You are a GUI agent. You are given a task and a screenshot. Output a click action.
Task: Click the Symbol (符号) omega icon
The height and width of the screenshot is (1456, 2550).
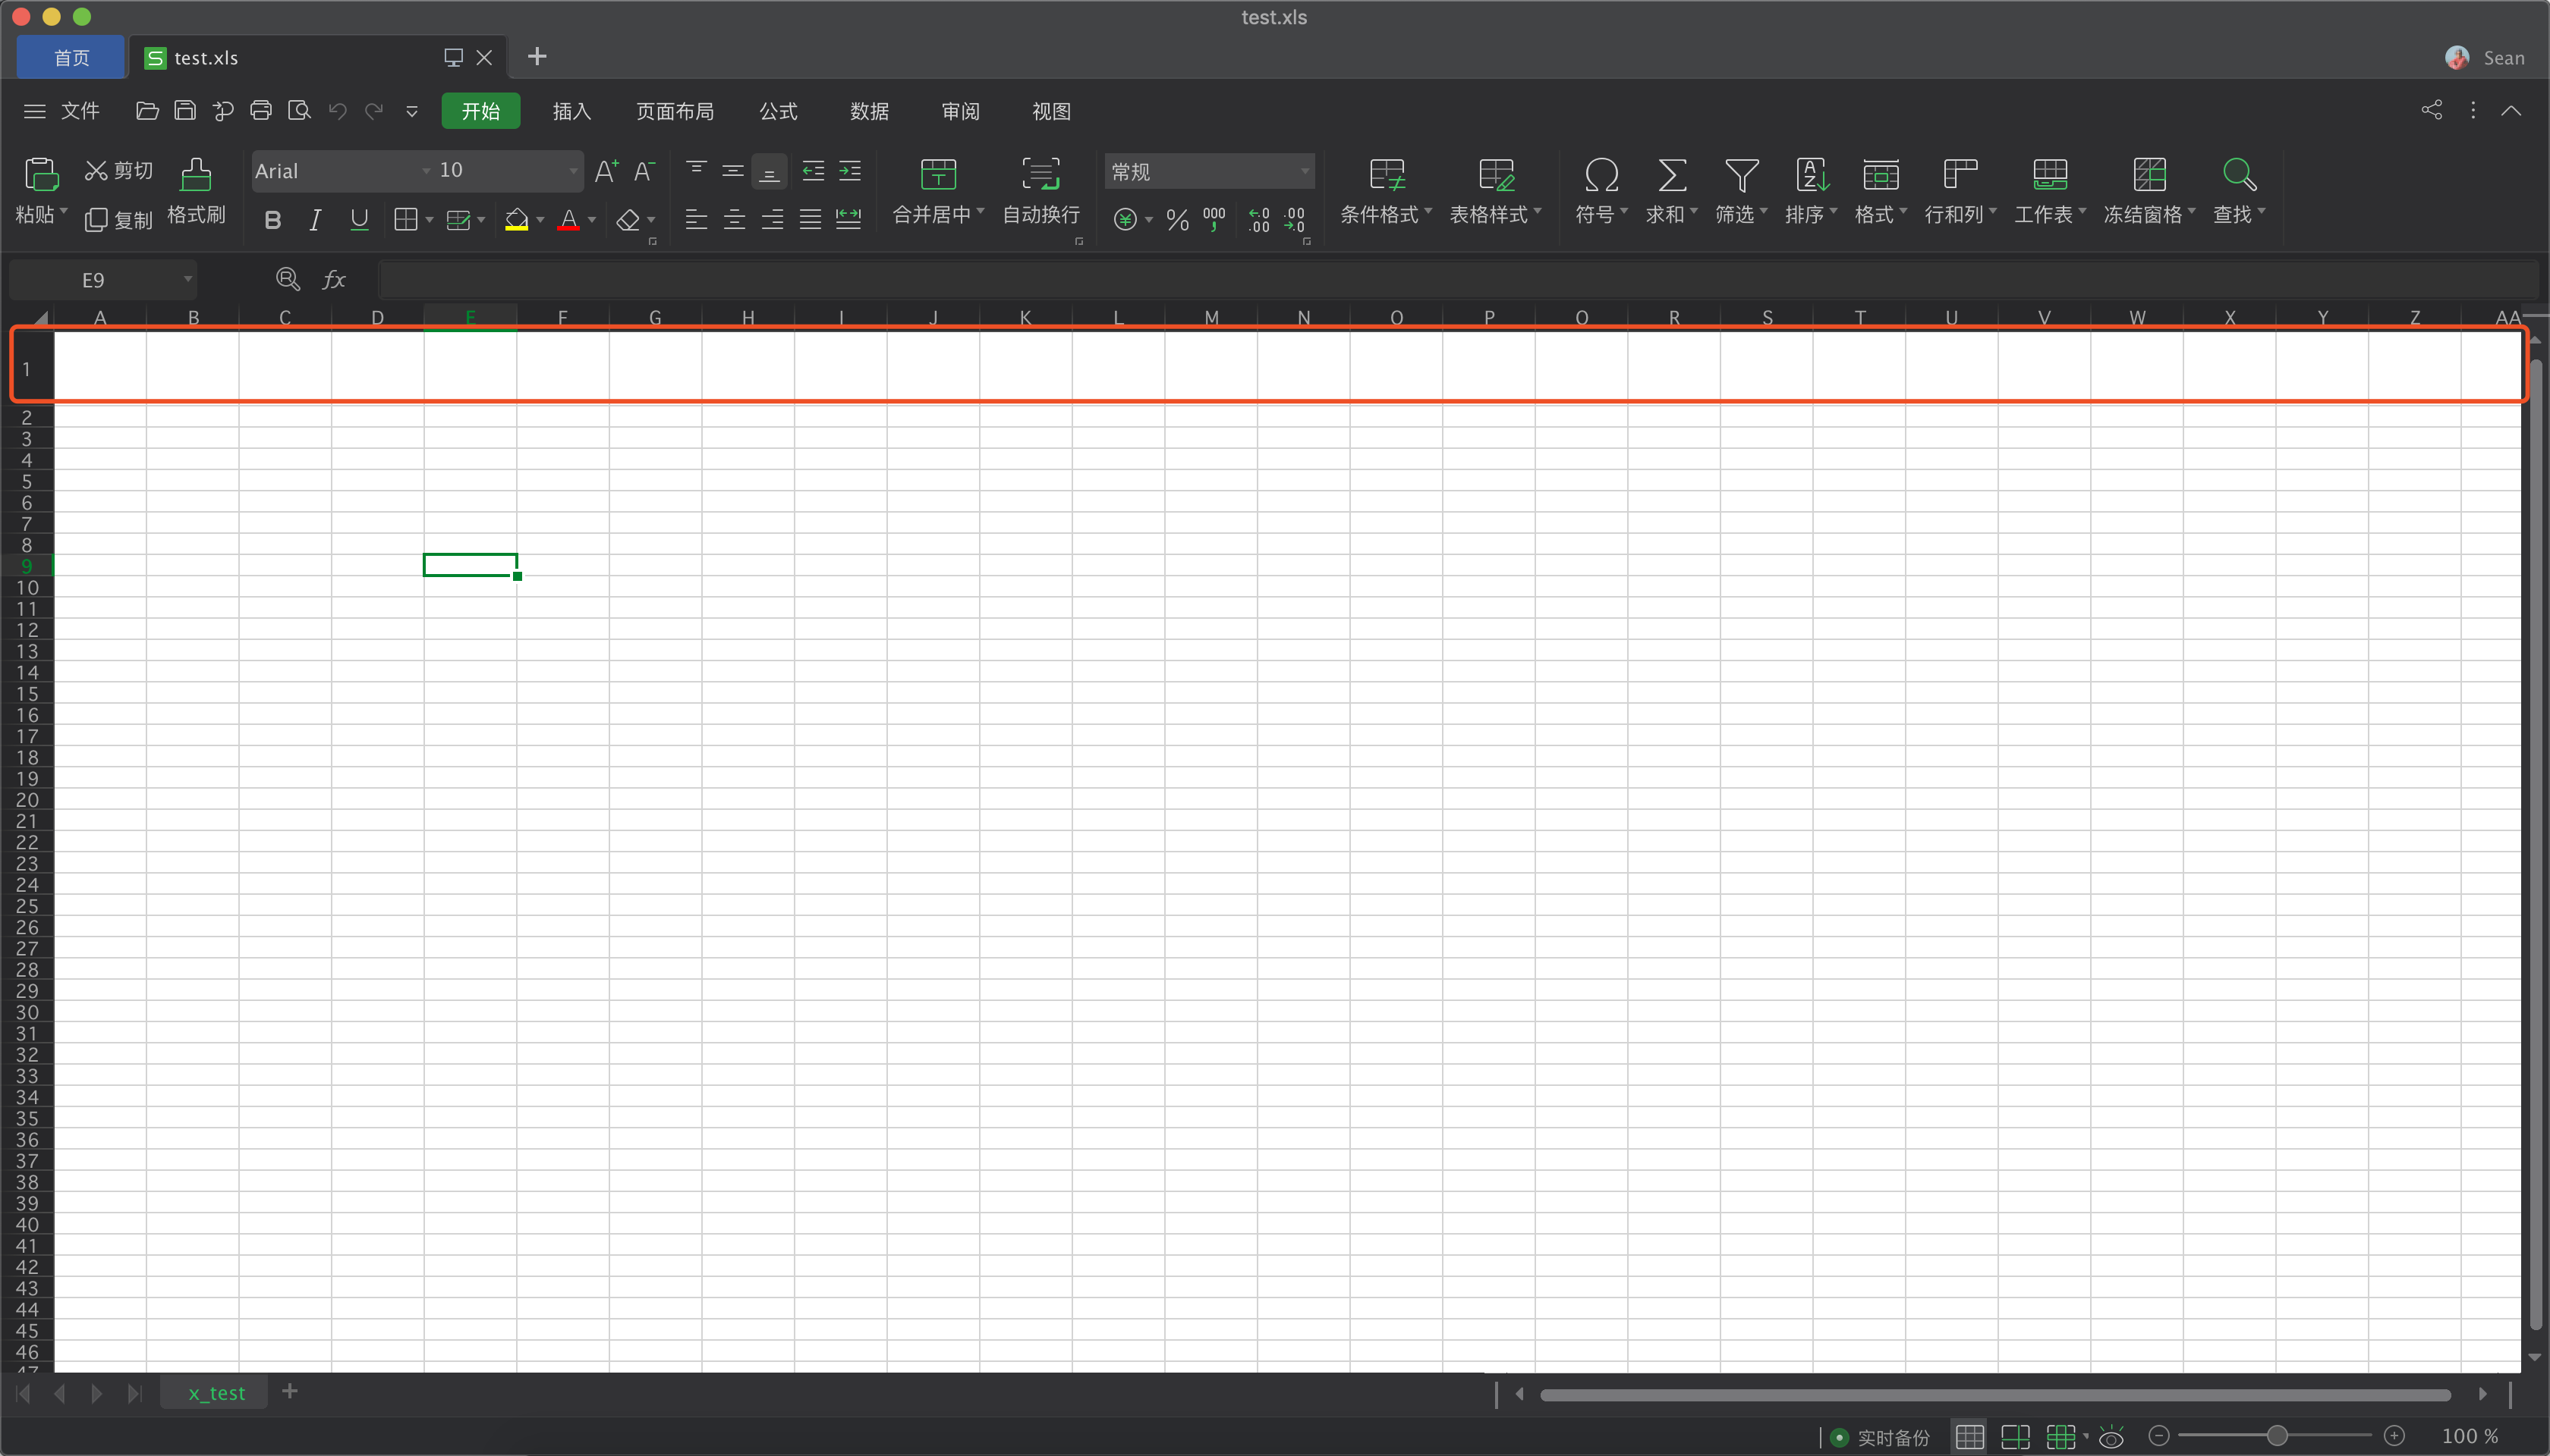(x=1601, y=175)
